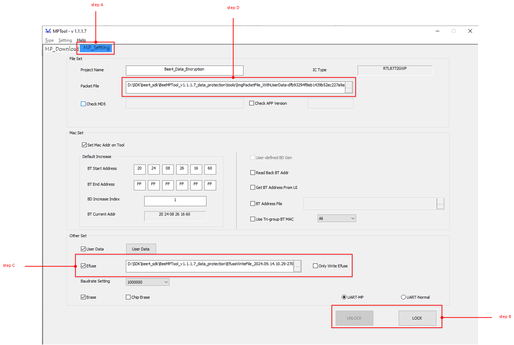Screen dimensions: 514x345
Task: Toggle Set Mac Addr on Tool checkbox
Action: (84, 145)
